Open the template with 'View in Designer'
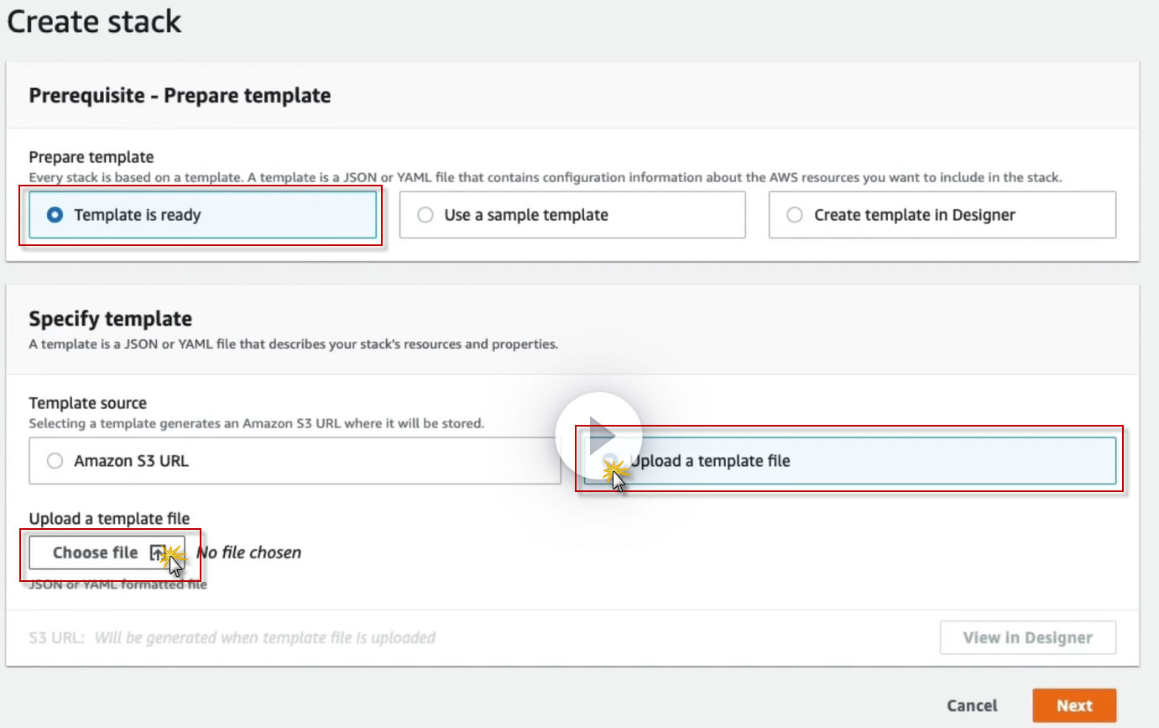1159x728 pixels. tap(1027, 637)
